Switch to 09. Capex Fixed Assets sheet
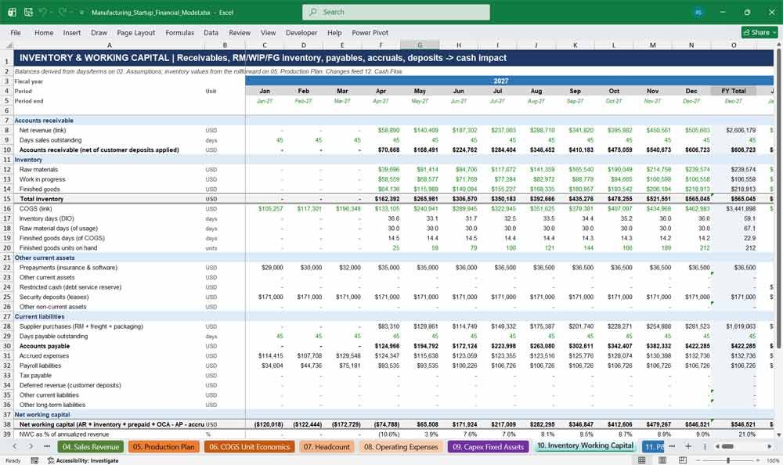This screenshot has width=783, height=465. click(488, 446)
